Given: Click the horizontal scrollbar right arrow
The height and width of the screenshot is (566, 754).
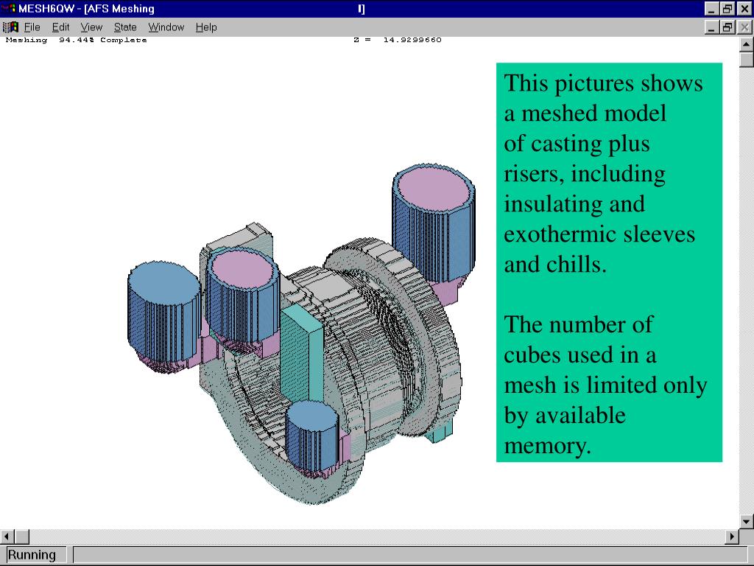Looking at the screenshot, I should 732,537.
